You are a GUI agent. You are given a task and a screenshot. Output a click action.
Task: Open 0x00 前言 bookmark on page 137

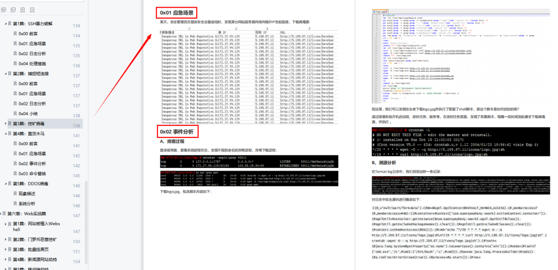point(28,84)
